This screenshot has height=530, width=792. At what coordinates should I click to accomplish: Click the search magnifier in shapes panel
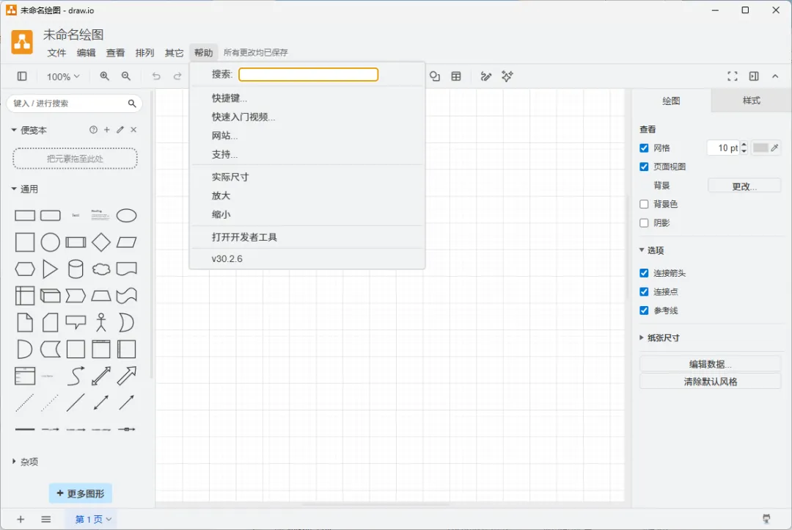[x=132, y=104]
